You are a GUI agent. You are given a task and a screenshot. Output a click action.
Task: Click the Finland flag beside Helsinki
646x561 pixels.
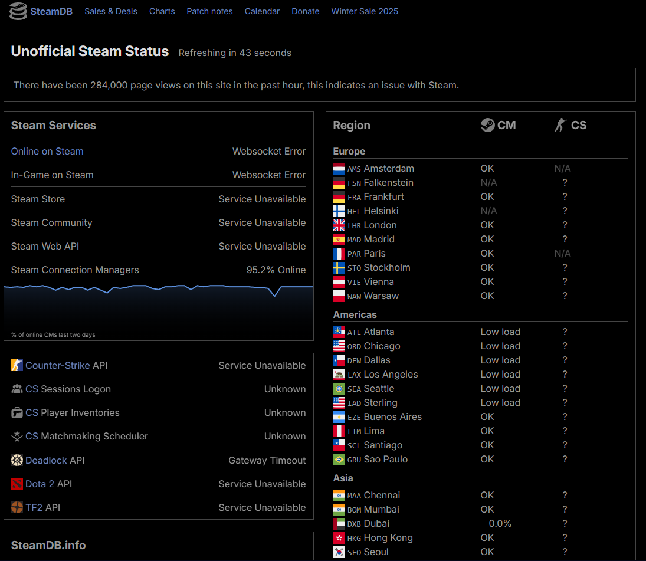click(339, 211)
